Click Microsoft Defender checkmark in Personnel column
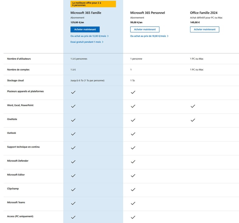 133,162
